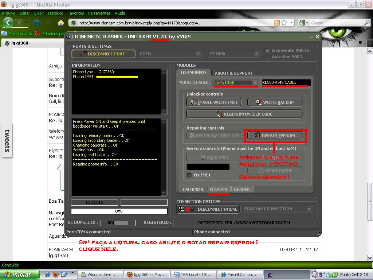Screen dimensions: 373x280
Task: Open Windows Live taskbar item
Action: click(100, 275)
